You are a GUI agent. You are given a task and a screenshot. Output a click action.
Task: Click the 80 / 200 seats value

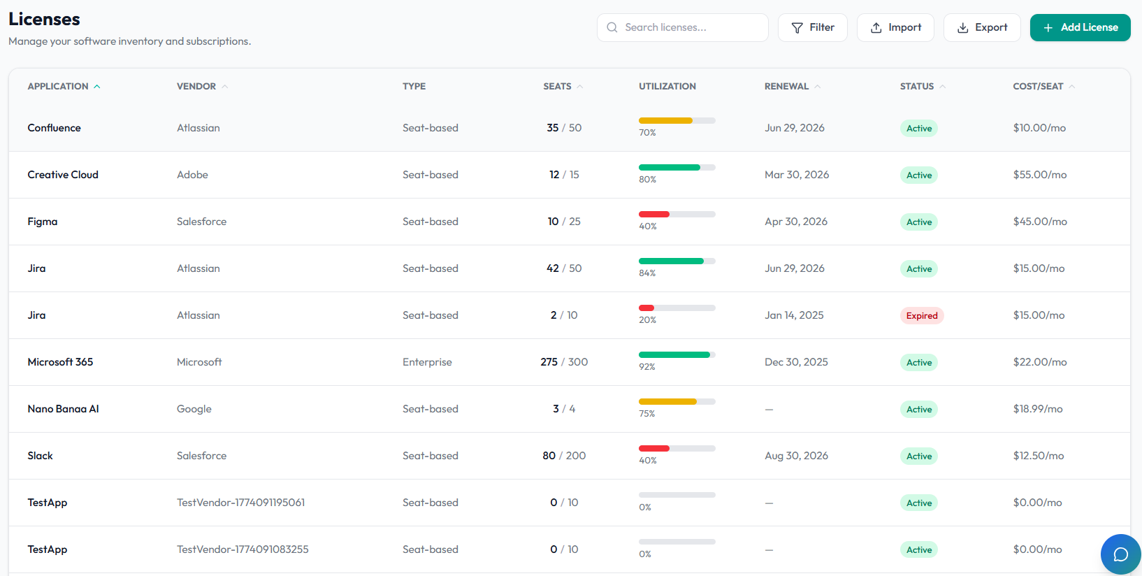[564, 456]
